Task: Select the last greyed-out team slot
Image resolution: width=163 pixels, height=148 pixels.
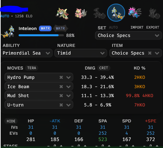Action: (154, 13)
